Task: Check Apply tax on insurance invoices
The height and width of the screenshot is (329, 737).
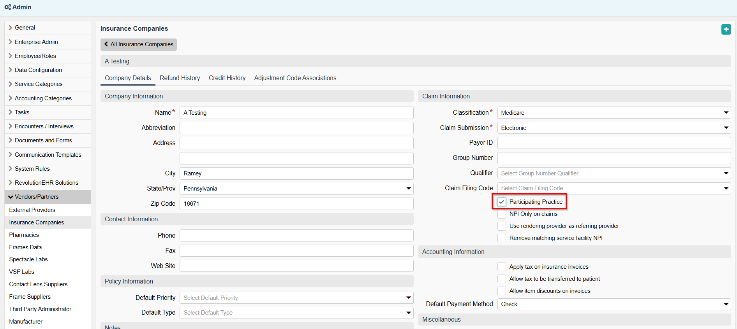Action: [502, 267]
